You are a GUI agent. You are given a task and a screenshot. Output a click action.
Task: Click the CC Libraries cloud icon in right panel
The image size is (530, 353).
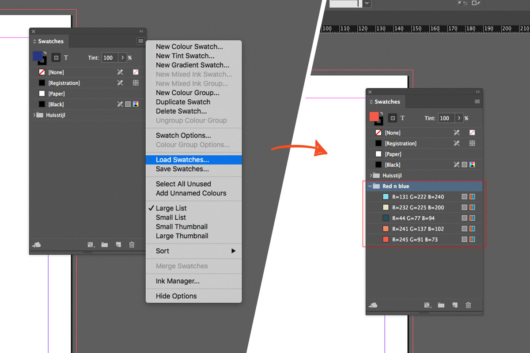(x=373, y=305)
